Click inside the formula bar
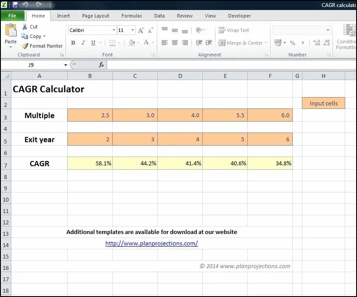This screenshot has width=357, height=297. [x=232, y=65]
